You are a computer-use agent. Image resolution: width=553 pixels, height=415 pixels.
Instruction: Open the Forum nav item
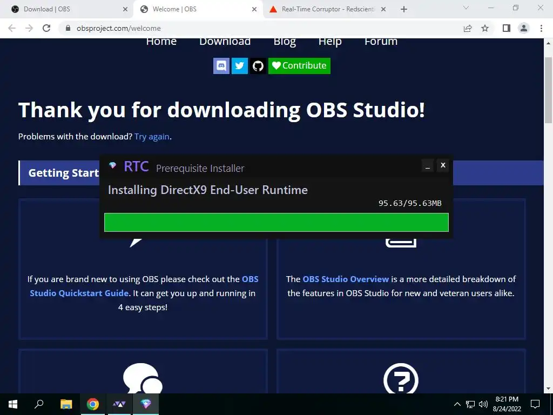(381, 42)
